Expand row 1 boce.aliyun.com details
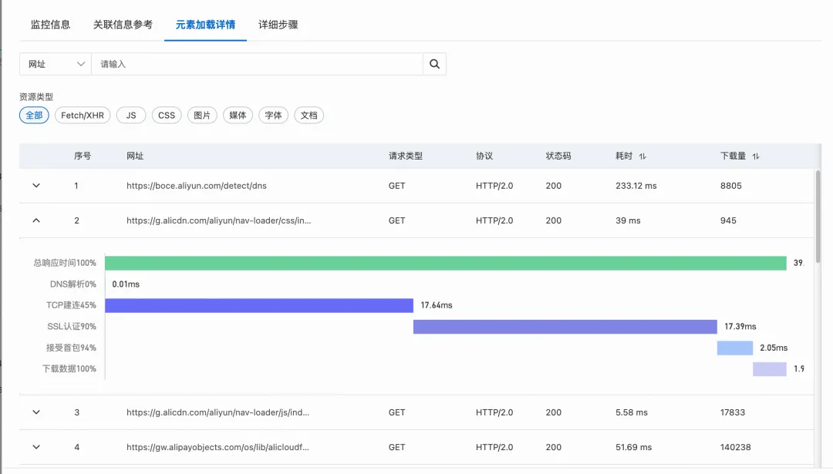Image resolution: width=833 pixels, height=474 pixels. click(36, 186)
